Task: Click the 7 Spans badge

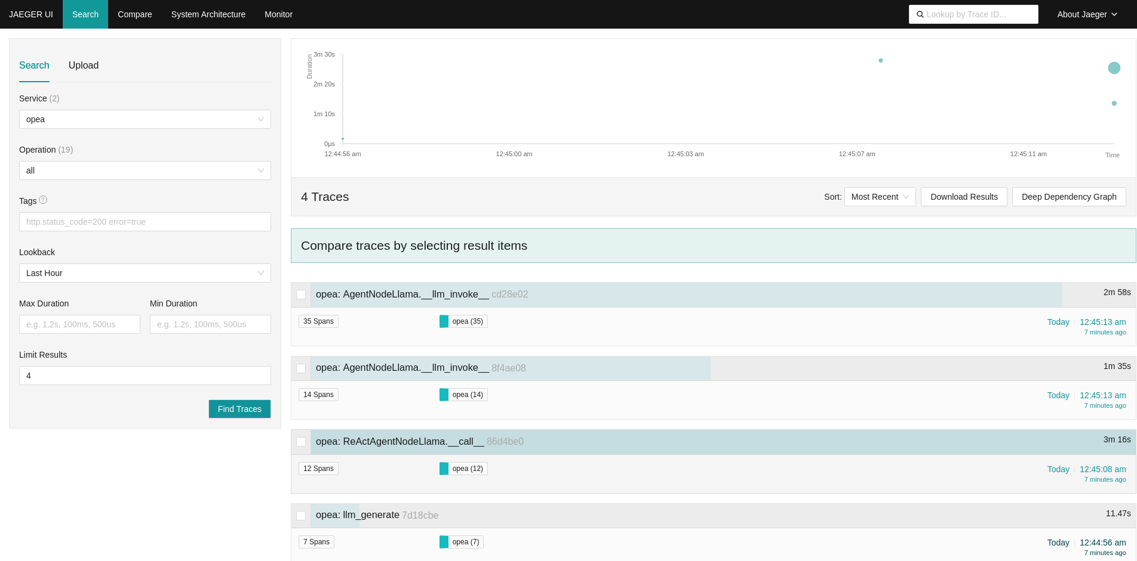Action: 316,542
